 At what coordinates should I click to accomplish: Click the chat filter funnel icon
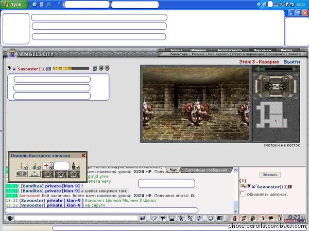point(163,218)
